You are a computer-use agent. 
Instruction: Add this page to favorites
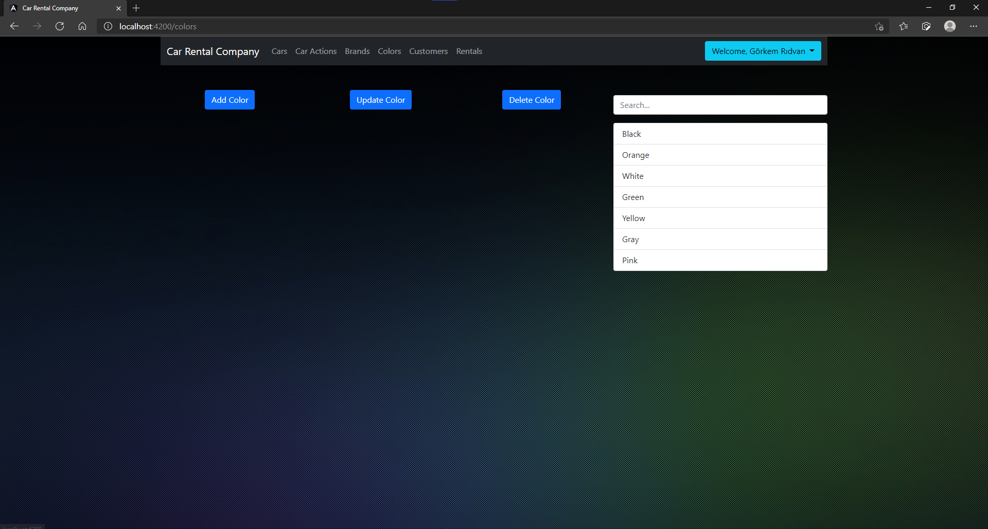pyautogui.click(x=879, y=26)
